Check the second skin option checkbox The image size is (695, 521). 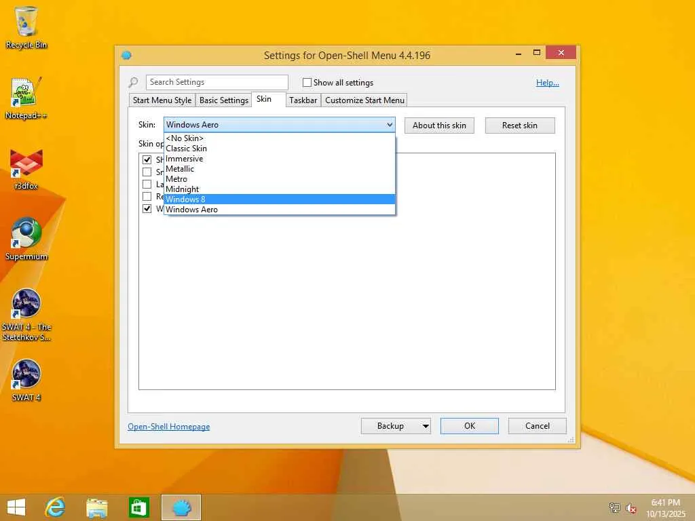(x=147, y=172)
